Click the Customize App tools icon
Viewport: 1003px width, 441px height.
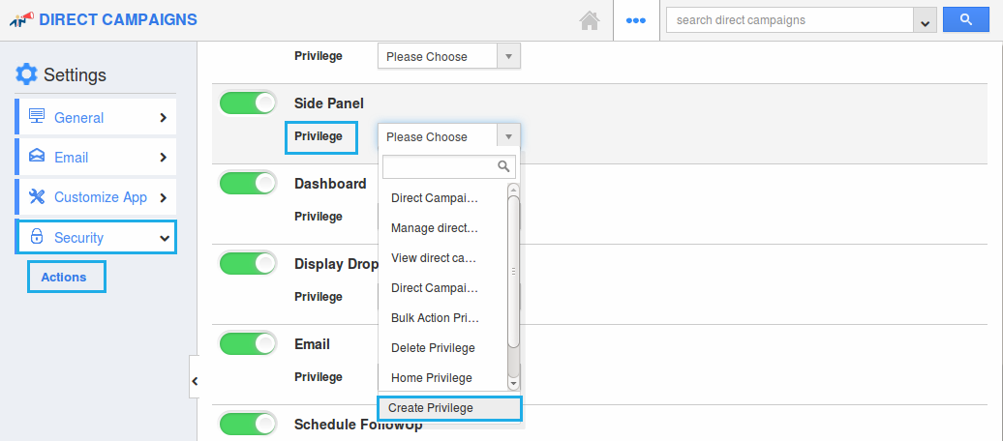click(37, 197)
